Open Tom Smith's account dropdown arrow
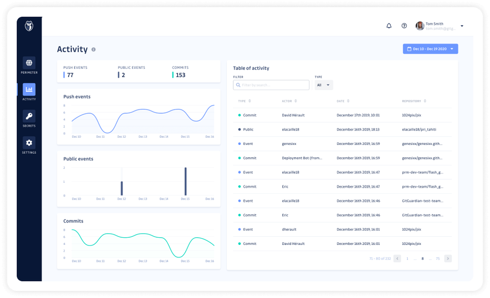Screen dimensions: 490x298 click(x=462, y=25)
